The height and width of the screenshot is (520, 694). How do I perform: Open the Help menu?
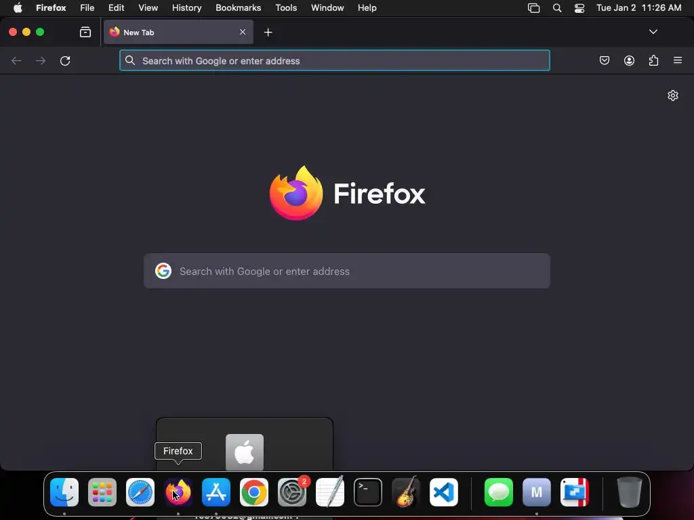coord(367,8)
